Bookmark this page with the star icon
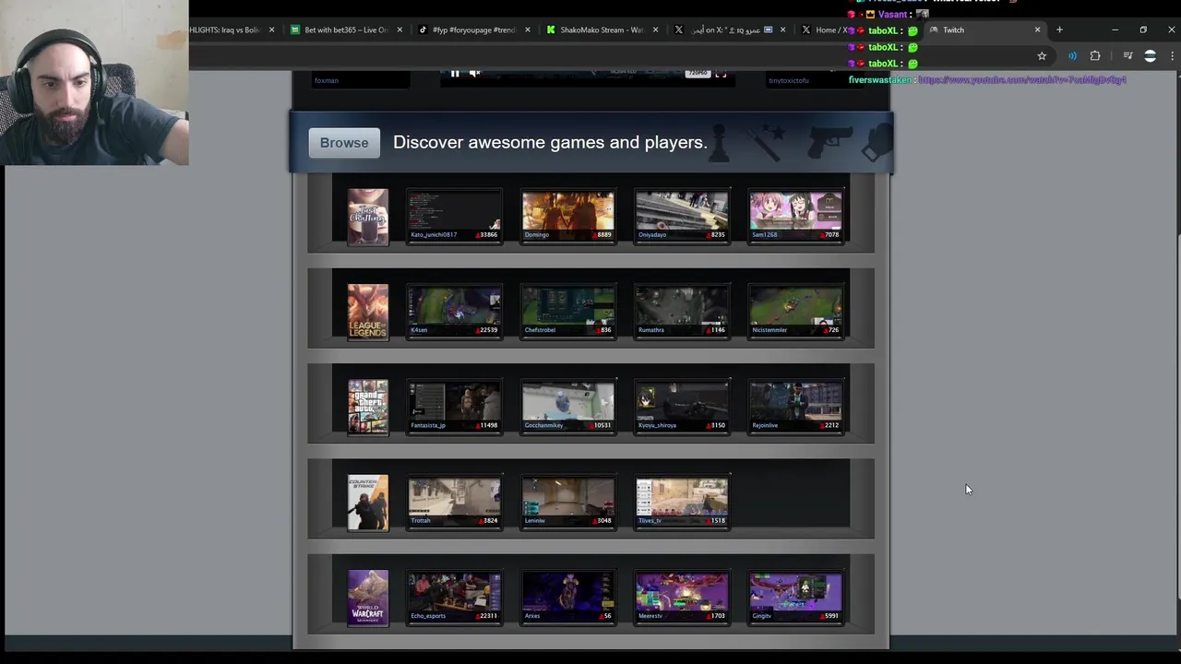 [1042, 56]
